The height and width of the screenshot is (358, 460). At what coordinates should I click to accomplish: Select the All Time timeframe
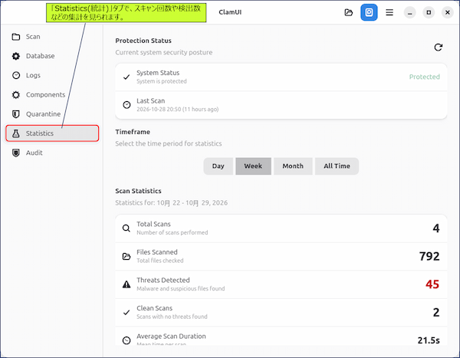click(337, 166)
